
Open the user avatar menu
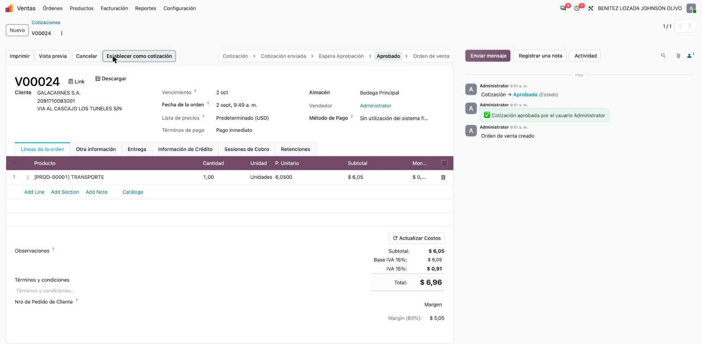[691, 8]
